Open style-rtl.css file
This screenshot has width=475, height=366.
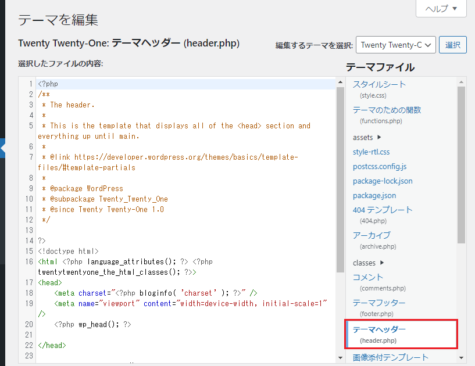(371, 152)
